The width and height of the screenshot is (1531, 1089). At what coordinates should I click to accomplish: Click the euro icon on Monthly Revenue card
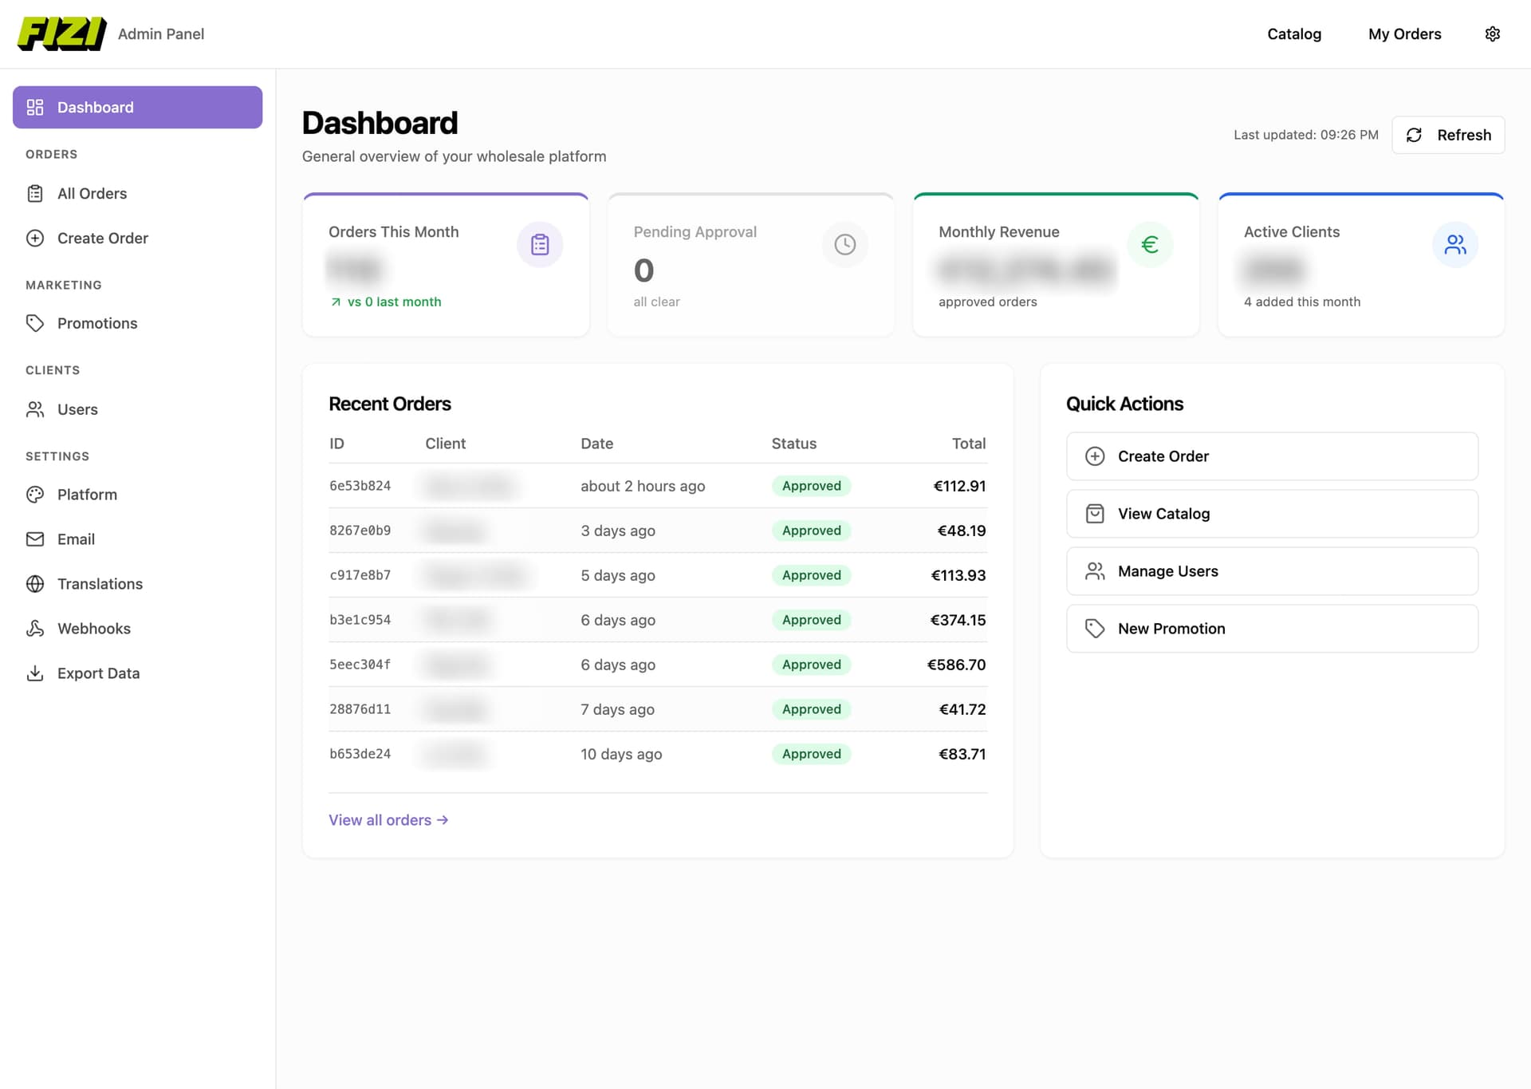click(1150, 244)
